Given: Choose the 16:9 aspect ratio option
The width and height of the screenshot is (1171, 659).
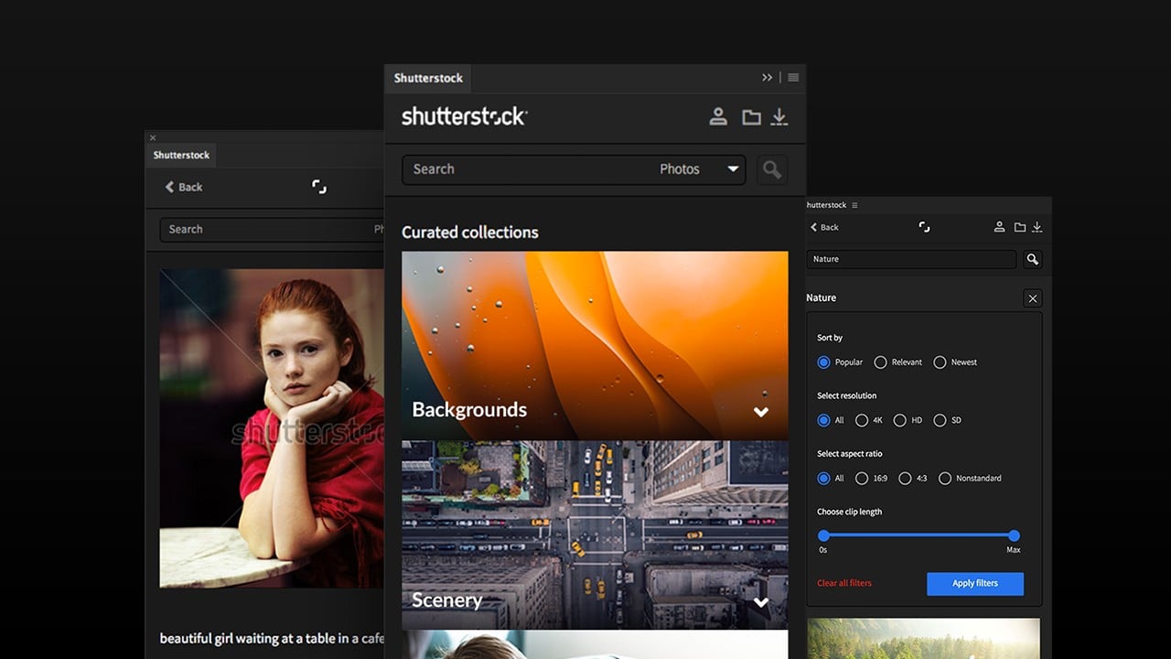Looking at the screenshot, I should (862, 478).
